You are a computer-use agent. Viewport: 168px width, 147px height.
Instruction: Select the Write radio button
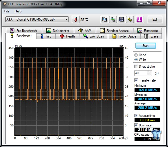[x=136, y=60]
